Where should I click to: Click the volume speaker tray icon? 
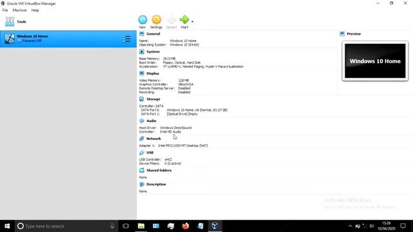click(x=372, y=226)
